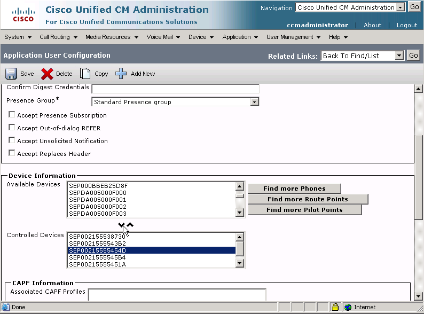The height and width of the screenshot is (314, 424).
Task: Click the Controlled Devices list scroll-down arrow
Action: (x=239, y=263)
